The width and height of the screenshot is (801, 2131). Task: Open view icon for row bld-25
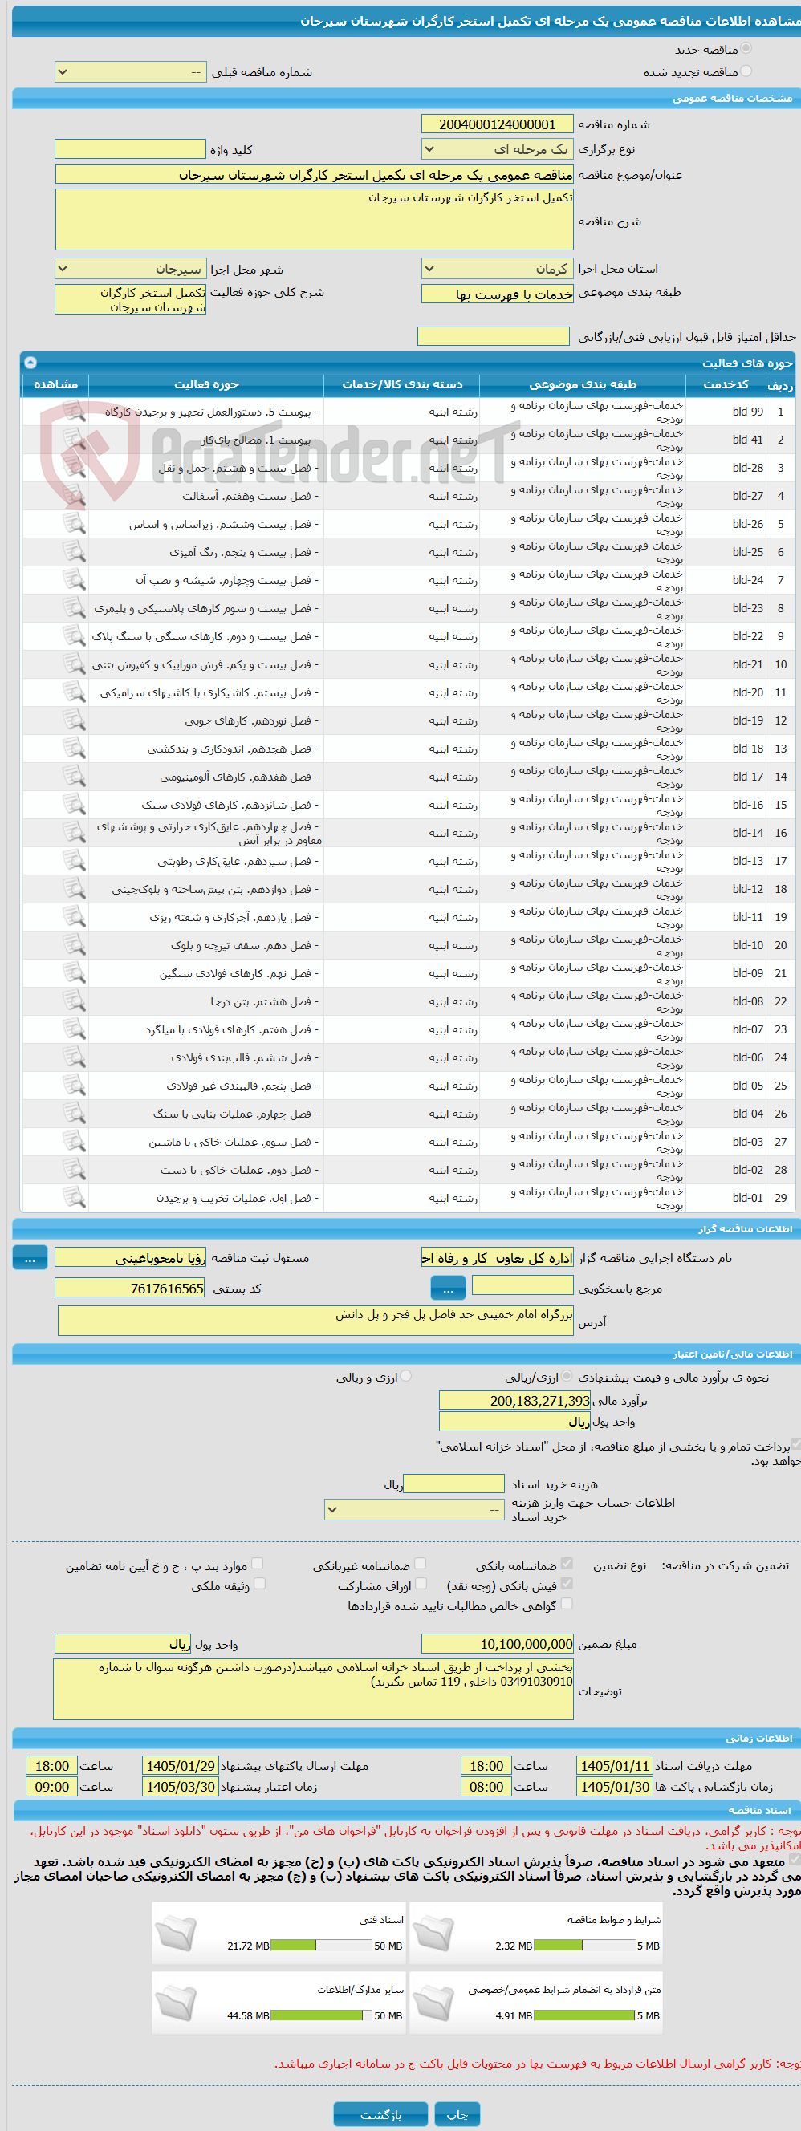pos(75,552)
